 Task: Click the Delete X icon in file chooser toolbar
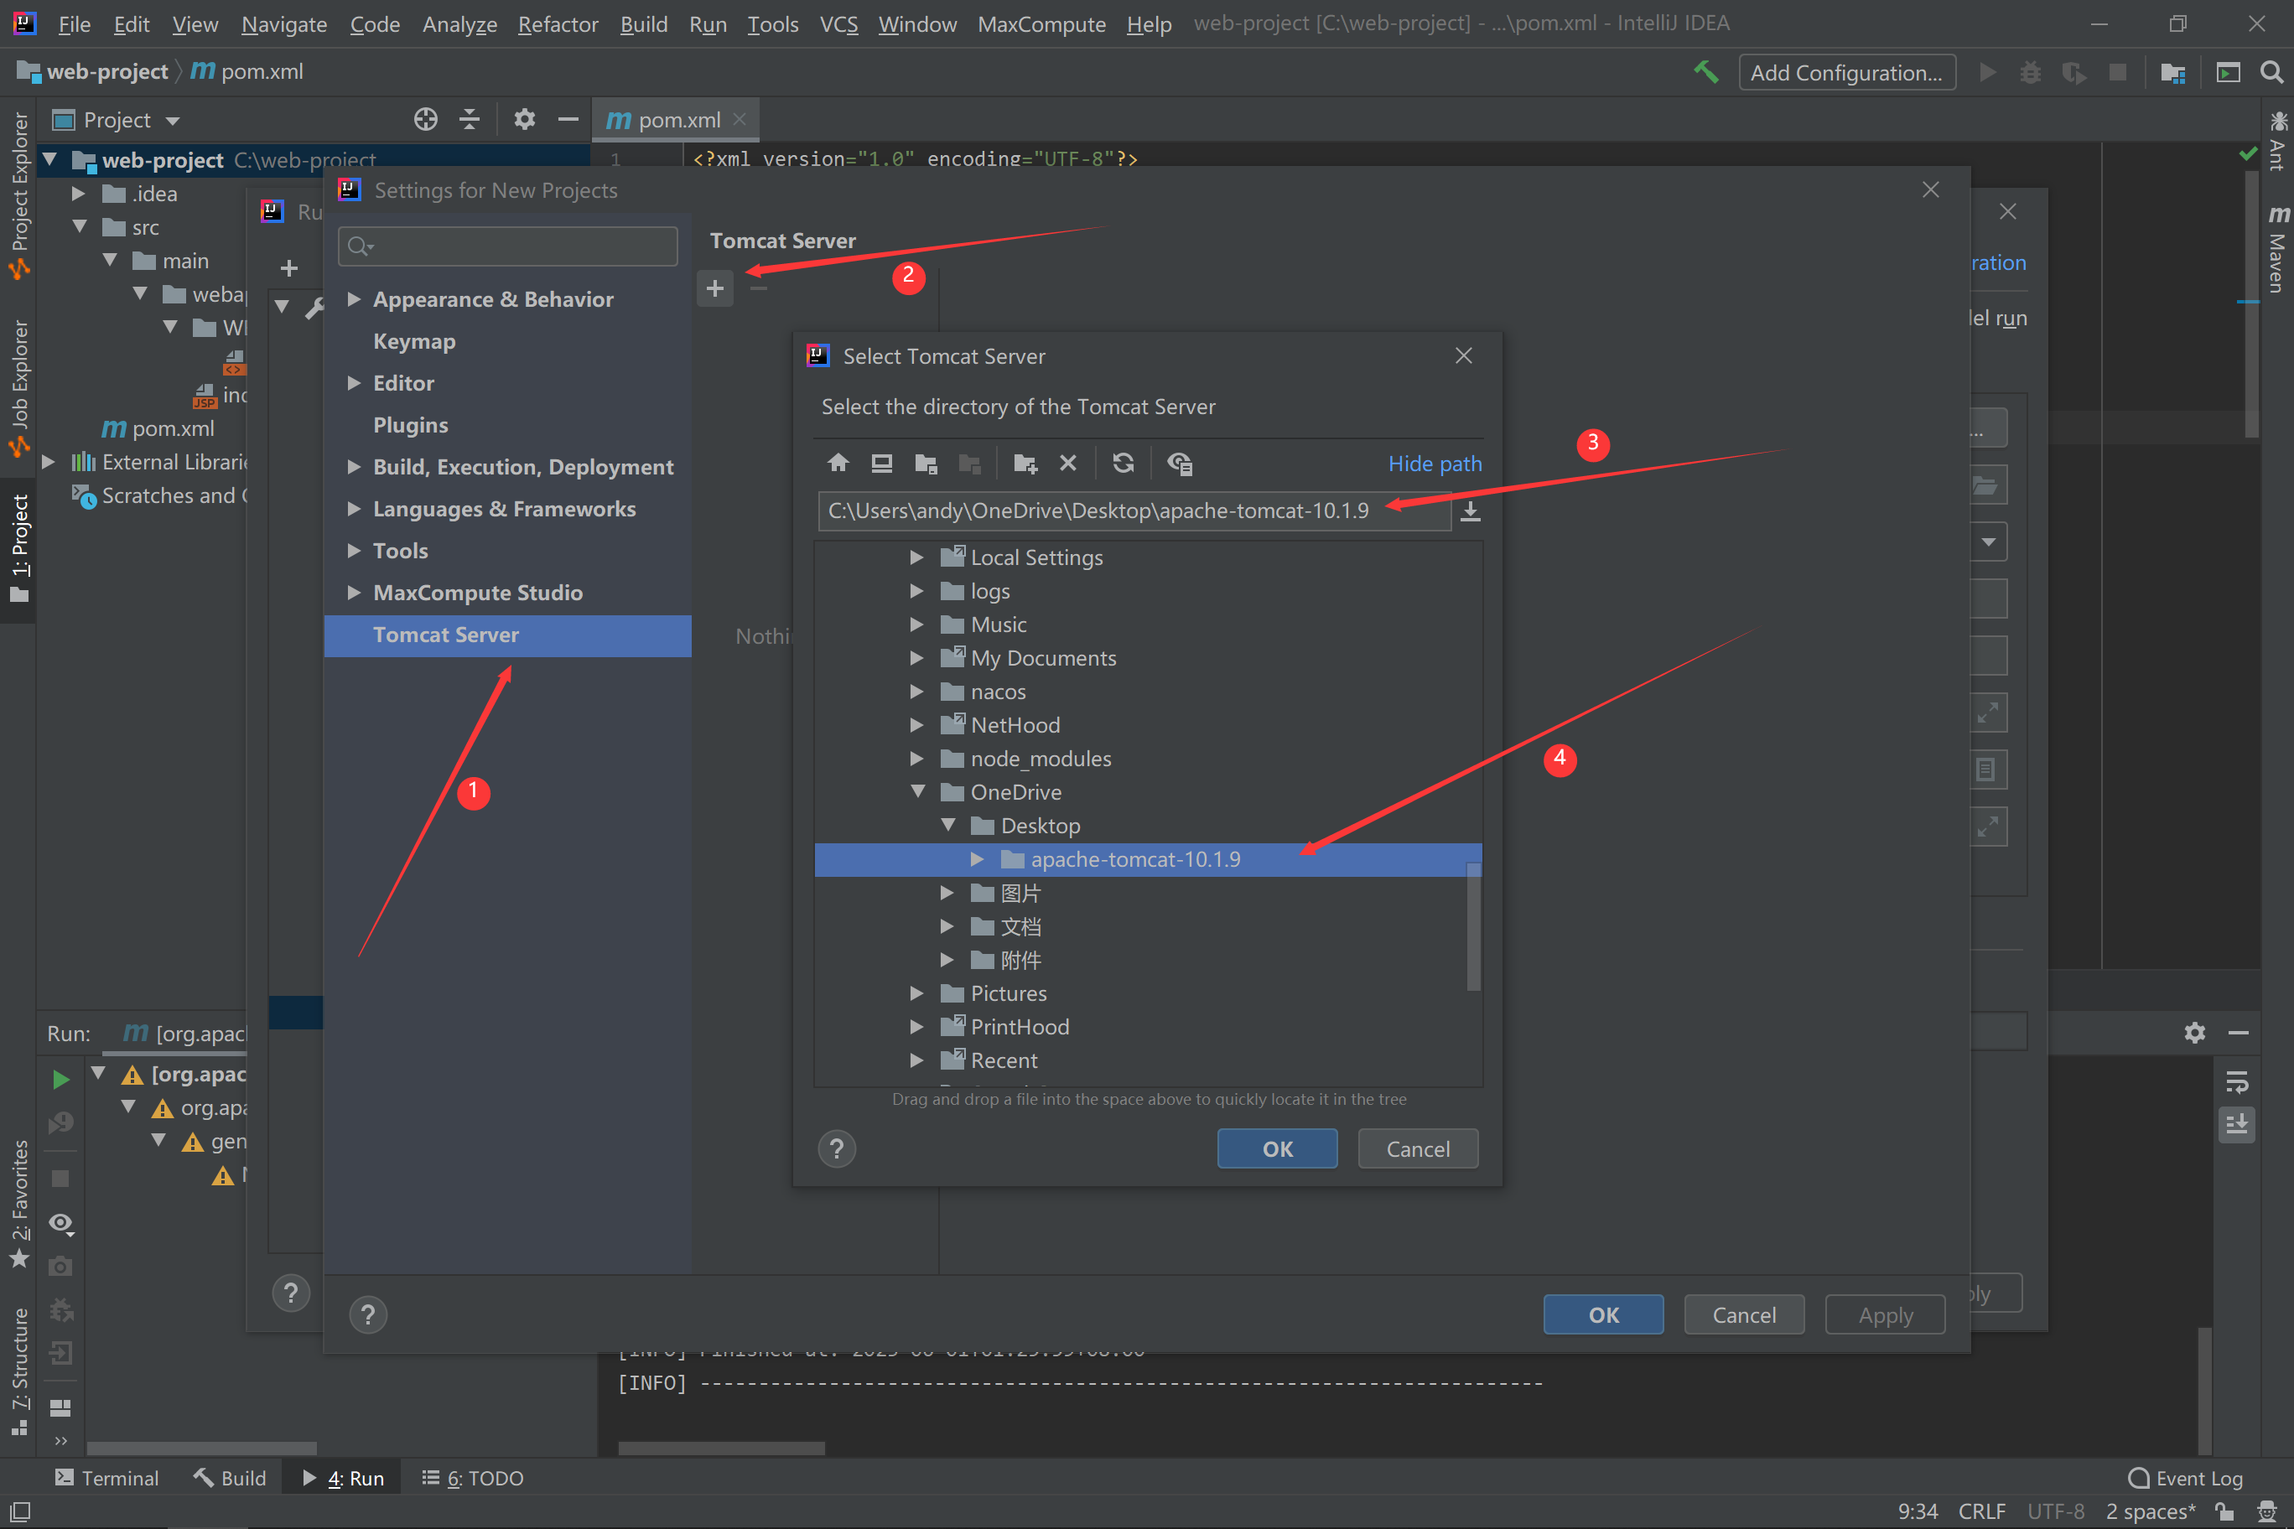coord(1068,464)
